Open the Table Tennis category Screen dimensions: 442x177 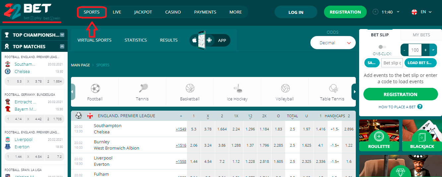coord(332,92)
